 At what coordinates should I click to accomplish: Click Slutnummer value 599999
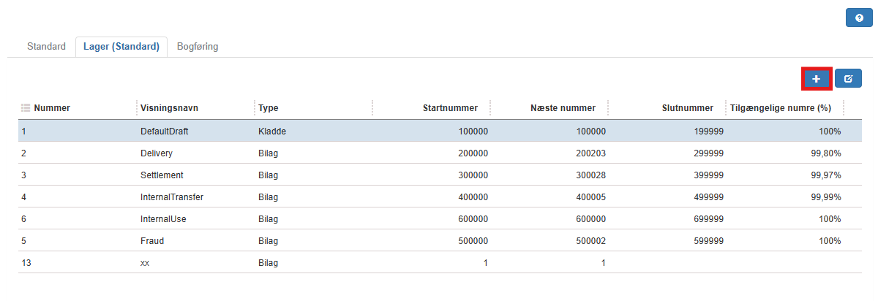[709, 241]
